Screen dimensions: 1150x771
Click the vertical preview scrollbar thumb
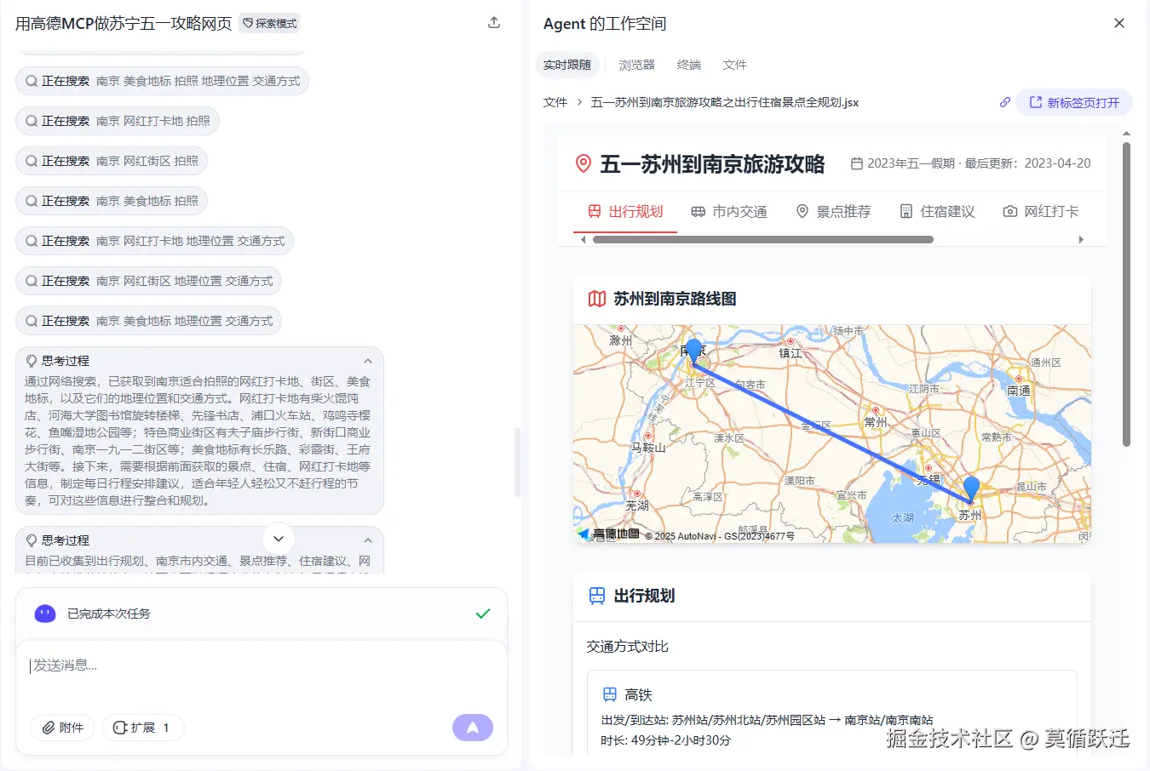click(x=1126, y=294)
